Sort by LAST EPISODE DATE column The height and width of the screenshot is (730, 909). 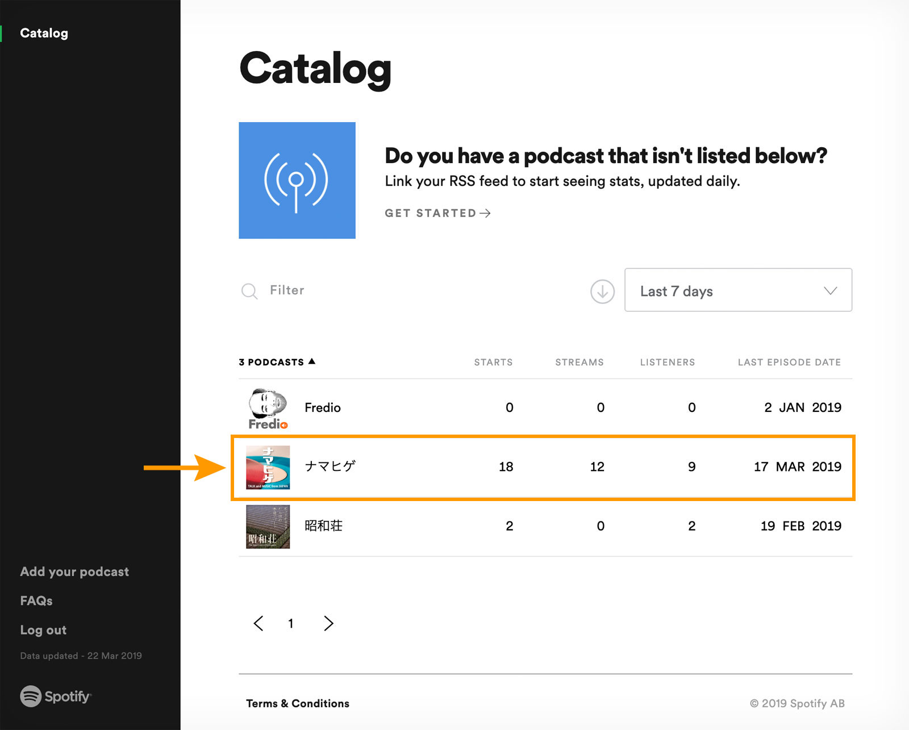pos(789,362)
